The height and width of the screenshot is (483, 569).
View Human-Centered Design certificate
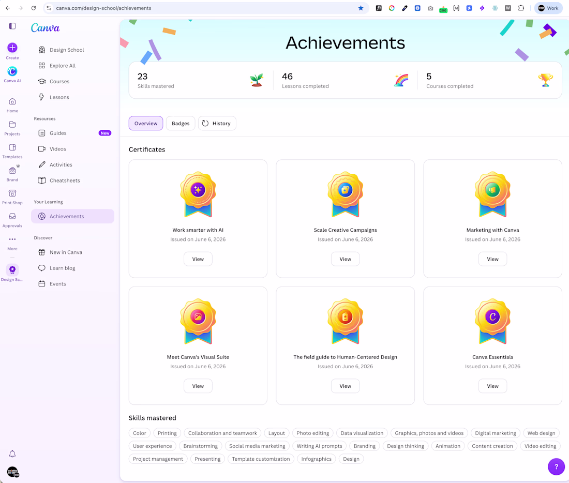click(346, 386)
